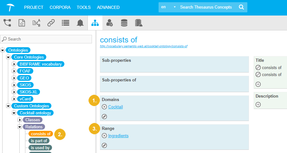Expand the Classes tree node
Screen dimensions: 287x153
tap(20, 120)
